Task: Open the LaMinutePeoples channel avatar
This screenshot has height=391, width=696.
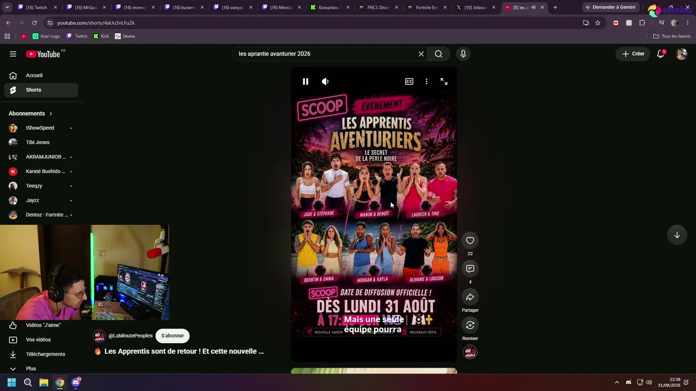Action: click(x=100, y=336)
